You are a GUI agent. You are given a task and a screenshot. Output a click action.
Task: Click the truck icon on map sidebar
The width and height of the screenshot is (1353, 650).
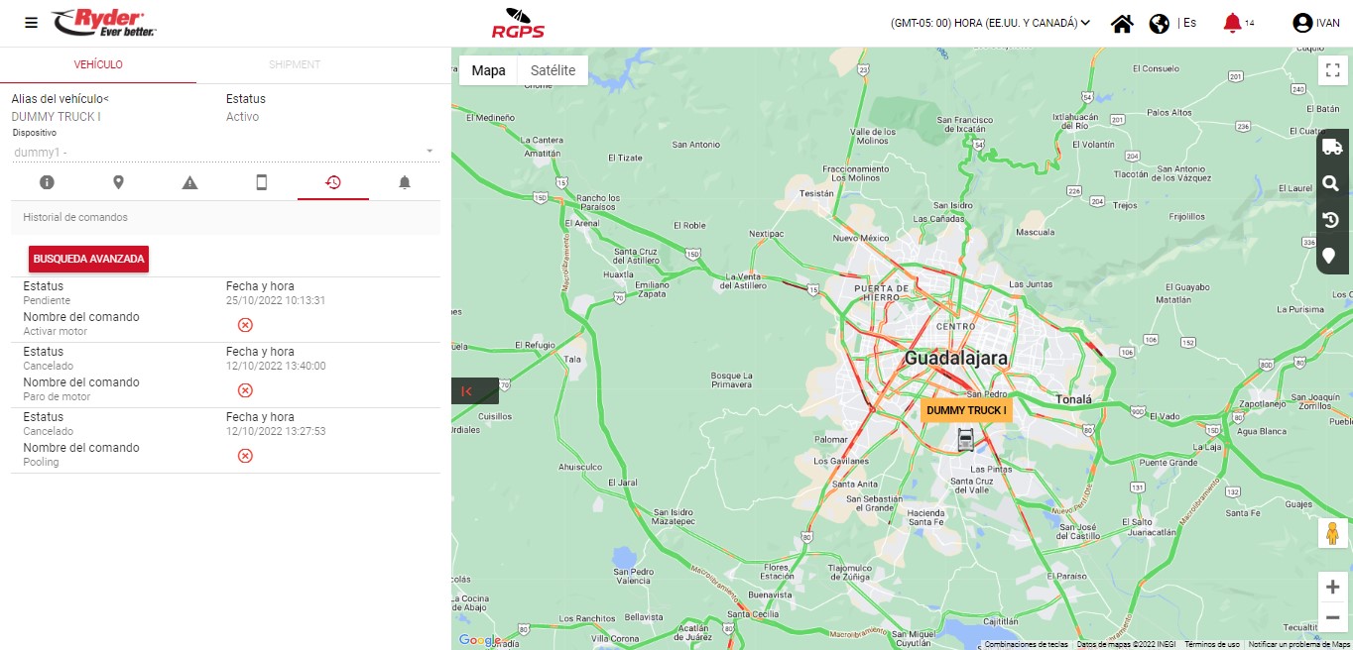pyautogui.click(x=1331, y=147)
